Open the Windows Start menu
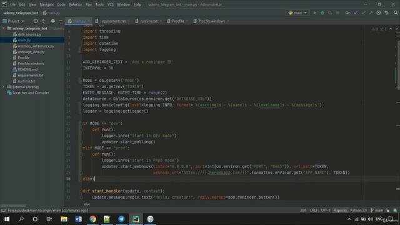Screen dimensions: 400x225 point(7,219)
